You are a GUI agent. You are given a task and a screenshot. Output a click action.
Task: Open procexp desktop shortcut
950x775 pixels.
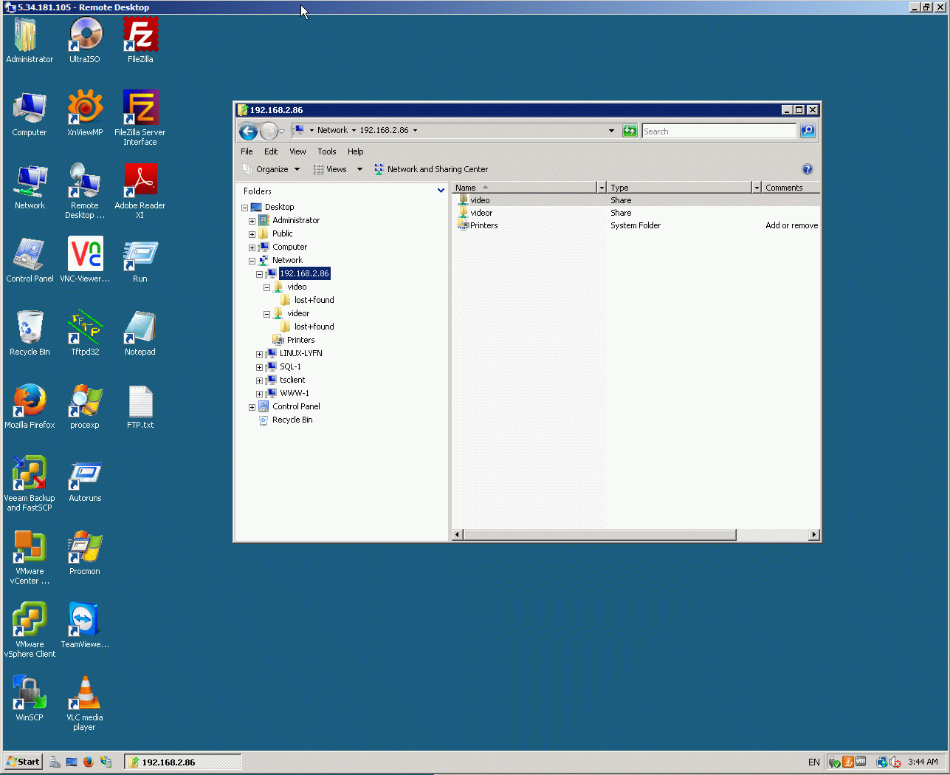pos(85,406)
